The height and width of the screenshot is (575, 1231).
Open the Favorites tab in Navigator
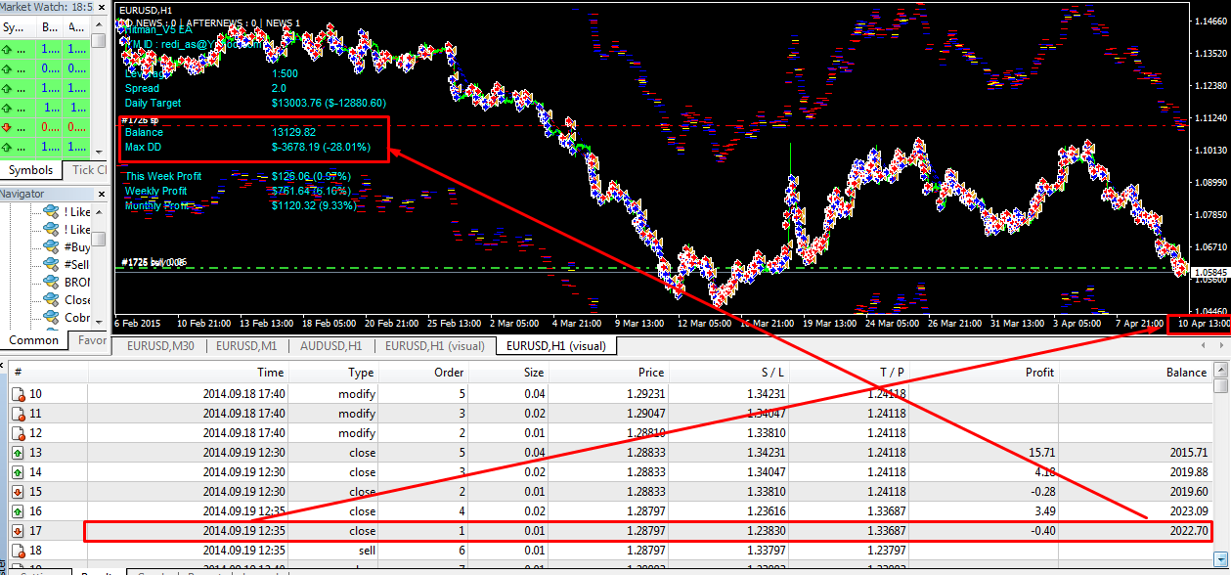pyautogui.click(x=91, y=340)
